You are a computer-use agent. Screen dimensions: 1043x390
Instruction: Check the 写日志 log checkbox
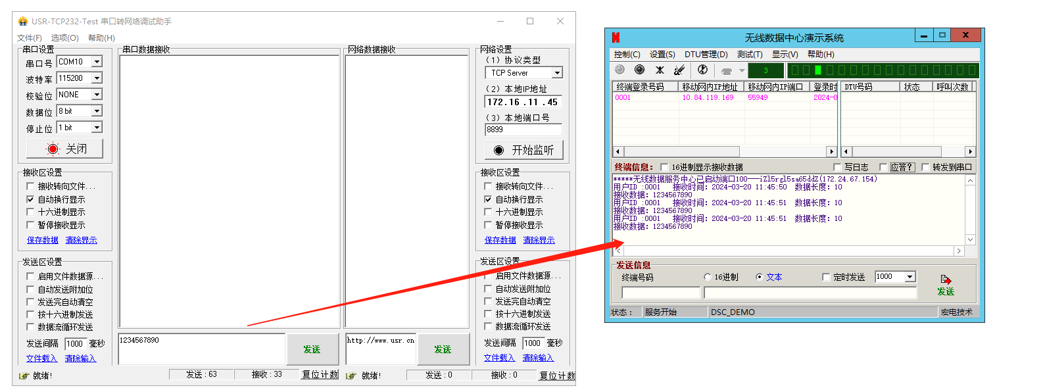tap(837, 167)
